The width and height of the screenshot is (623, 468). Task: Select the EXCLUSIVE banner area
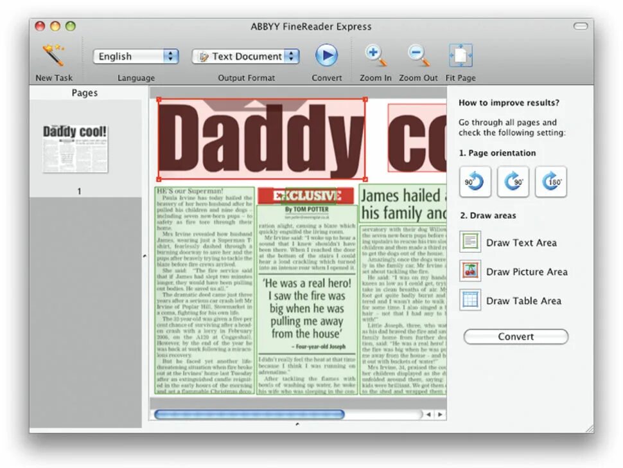tap(306, 196)
